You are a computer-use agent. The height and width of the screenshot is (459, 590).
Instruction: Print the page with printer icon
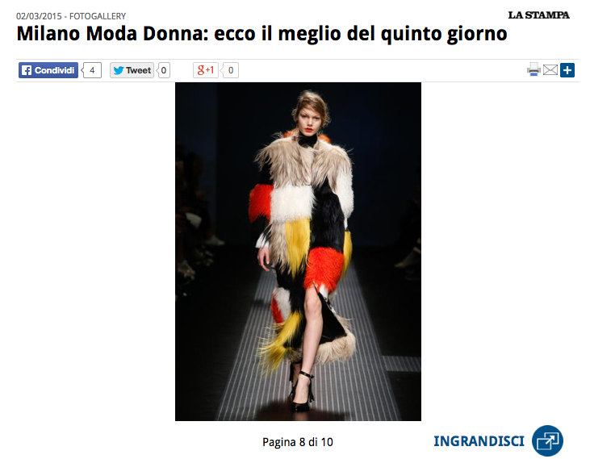tap(534, 70)
